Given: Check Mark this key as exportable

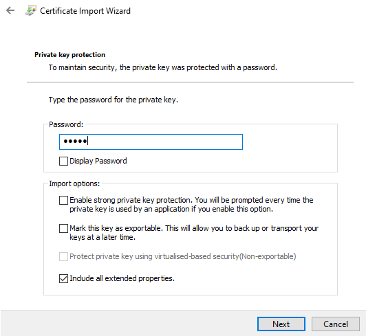Looking at the screenshot, I should click(x=63, y=229).
